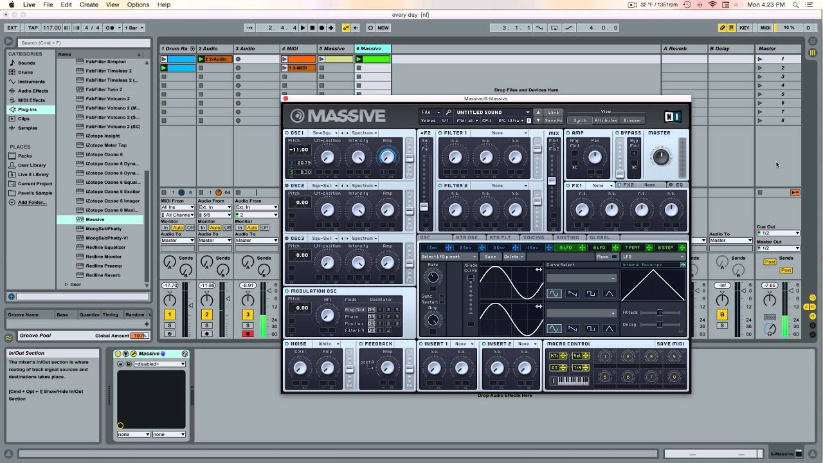Open User Library place
This screenshot has height=463, width=823.
pyautogui.click(x=32, y=165)
